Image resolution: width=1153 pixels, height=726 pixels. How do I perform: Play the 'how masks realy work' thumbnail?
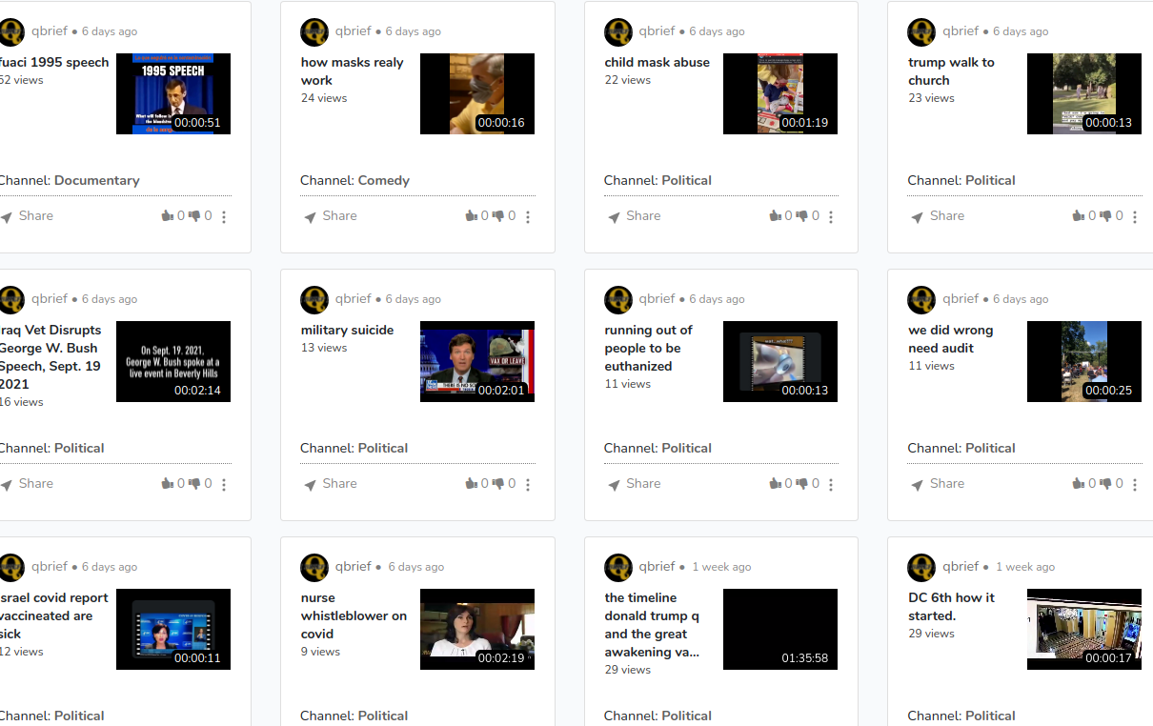point(477,93)
